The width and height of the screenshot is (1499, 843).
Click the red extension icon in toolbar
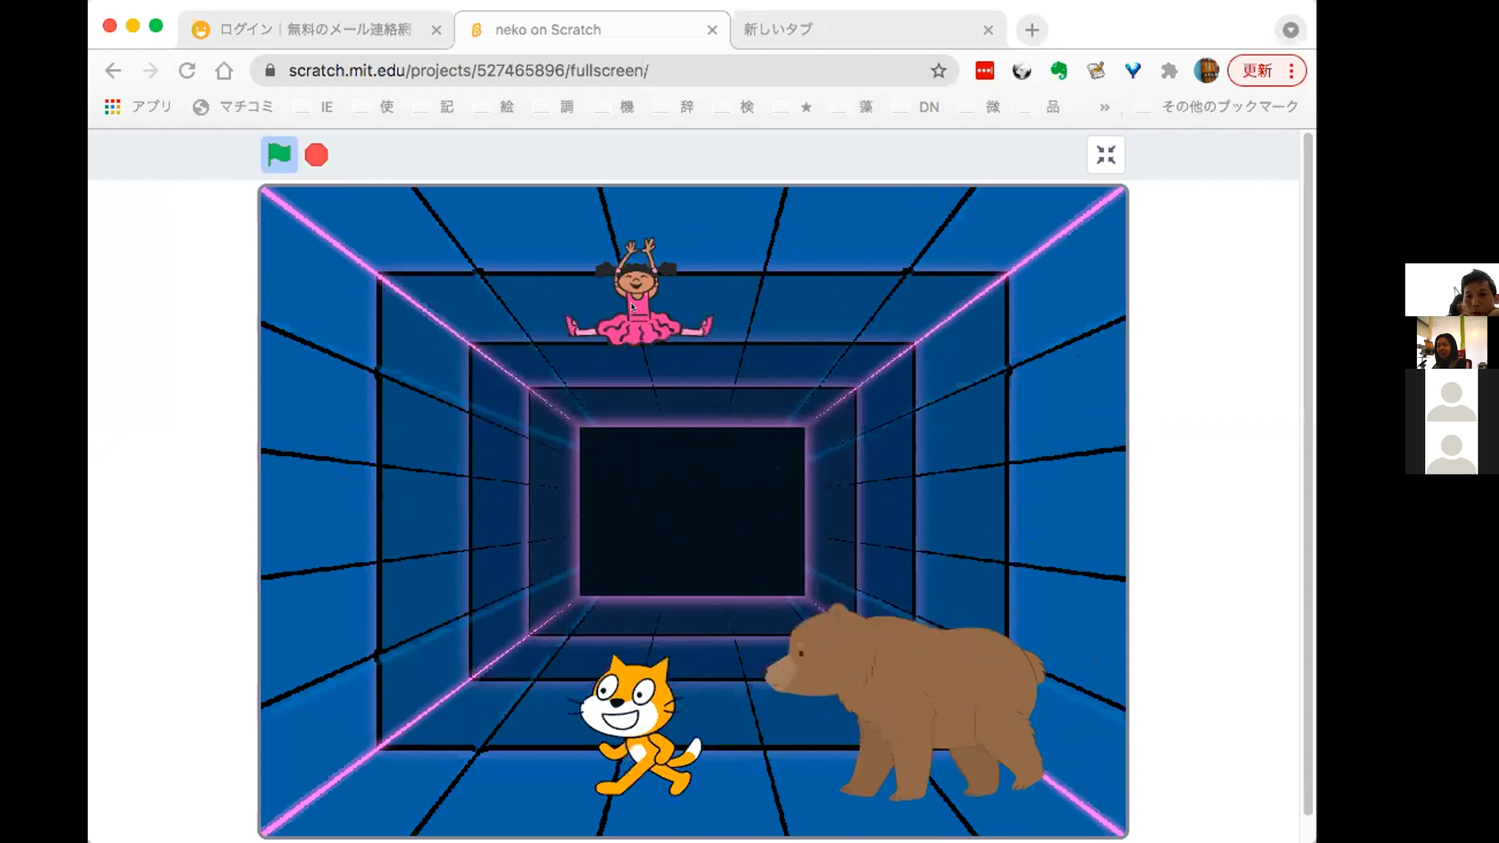(x=984, y=70)
